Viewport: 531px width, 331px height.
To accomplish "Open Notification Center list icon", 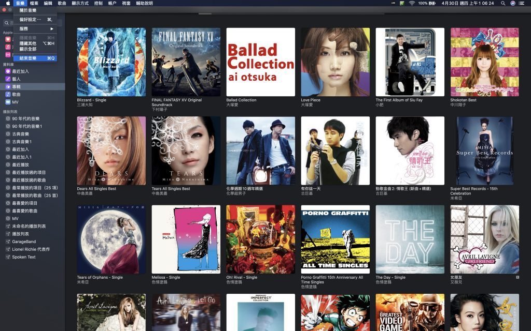I will pos(522,3).
